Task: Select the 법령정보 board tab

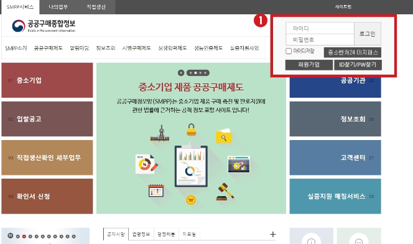Action: (x=141, y=234)
